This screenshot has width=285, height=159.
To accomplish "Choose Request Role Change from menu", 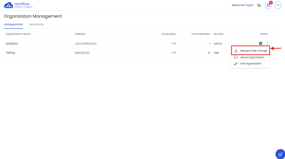I will pyautogui.click(x=253, y=51).
